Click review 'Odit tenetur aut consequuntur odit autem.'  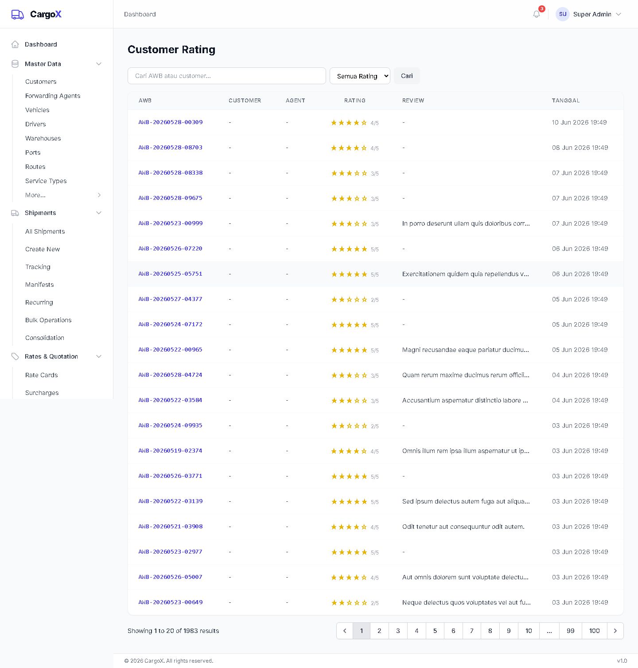pyautogui.click(x=463, y=527)
